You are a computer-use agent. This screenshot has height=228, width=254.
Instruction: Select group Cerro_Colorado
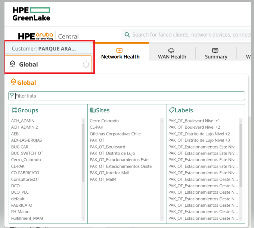[x=26, y=160]
